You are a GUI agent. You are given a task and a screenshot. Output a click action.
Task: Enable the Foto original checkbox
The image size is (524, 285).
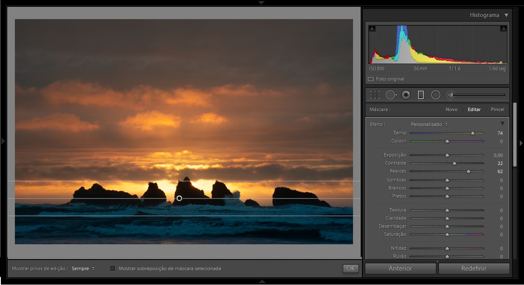[370, 79]
